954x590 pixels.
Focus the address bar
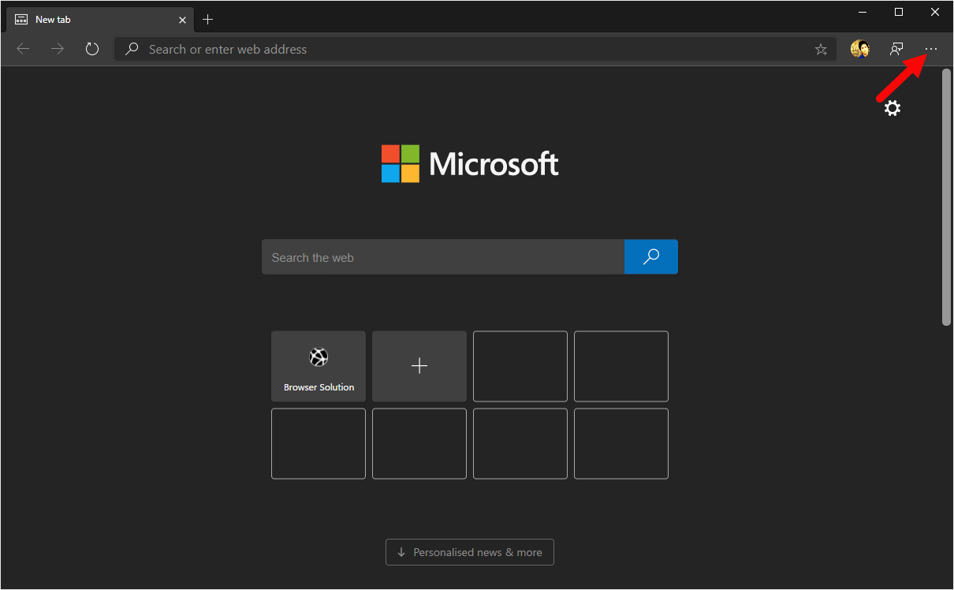(x=475, y=49)
